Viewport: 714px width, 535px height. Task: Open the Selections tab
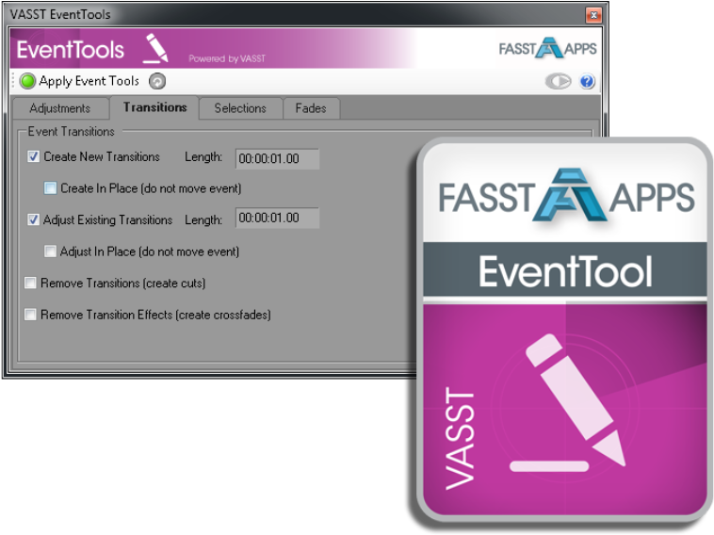coord(240,108)
